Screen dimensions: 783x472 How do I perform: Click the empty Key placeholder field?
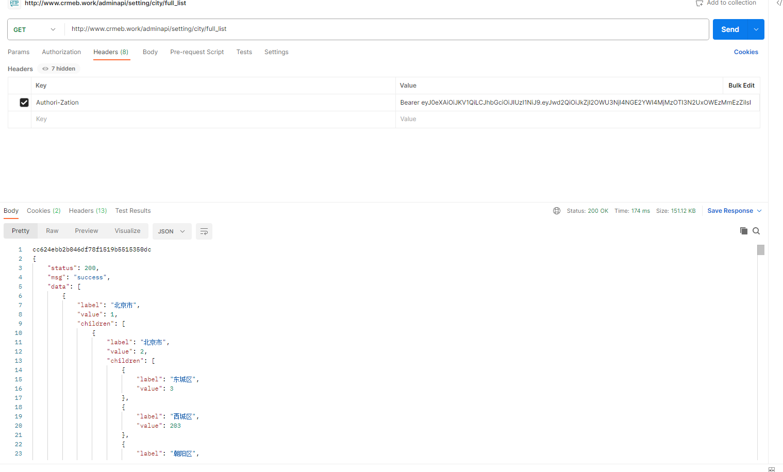click(x=213, y=119)
